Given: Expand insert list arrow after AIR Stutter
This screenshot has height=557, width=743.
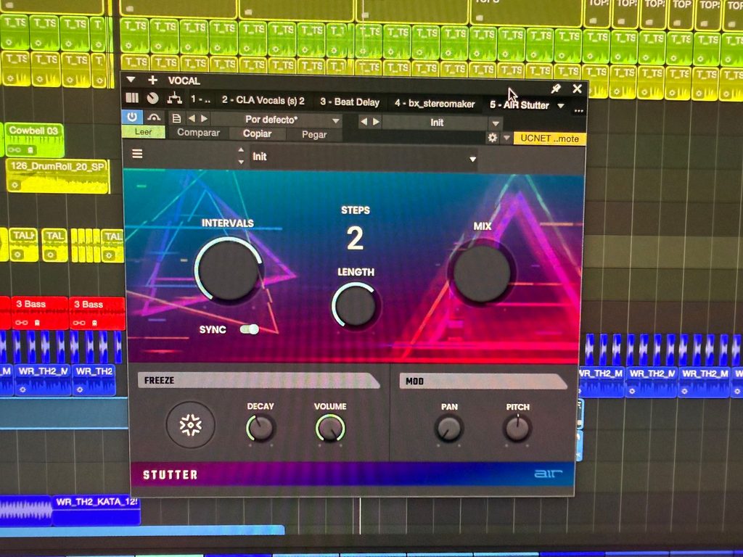Looking at the screenshot, I should pos(561,105).
